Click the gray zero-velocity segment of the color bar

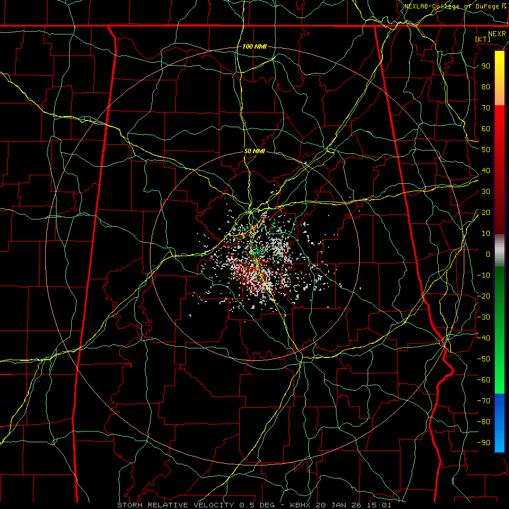[x=499, y=251]
